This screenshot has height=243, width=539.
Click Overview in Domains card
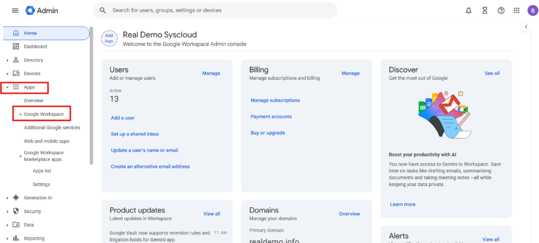click(x=349, y=214)
